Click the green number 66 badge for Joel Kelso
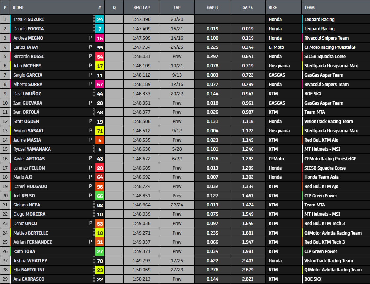This screenshot has width=370, height=284. click(100, 196)
